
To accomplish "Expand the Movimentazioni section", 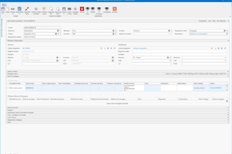I will [228, 108].
